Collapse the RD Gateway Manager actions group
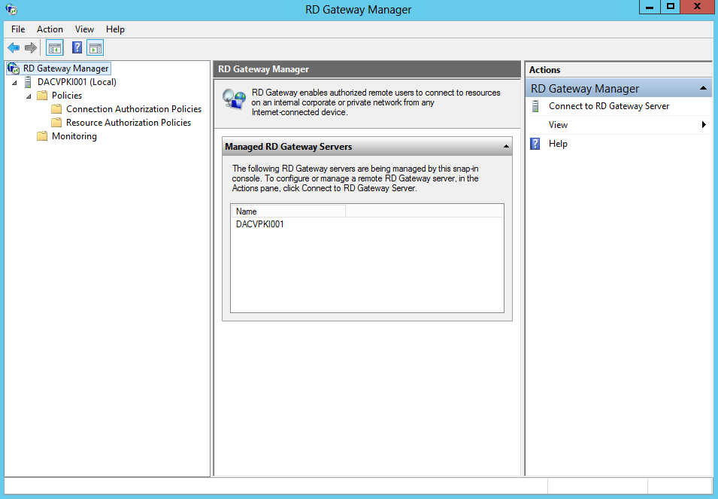The image size is (718, 499). (704, 89)
